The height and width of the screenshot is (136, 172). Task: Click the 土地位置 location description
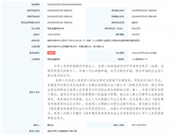pos(76,46)
